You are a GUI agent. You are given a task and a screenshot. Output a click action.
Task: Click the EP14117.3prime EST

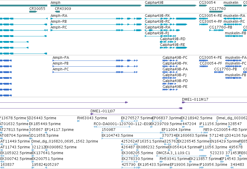pyautogui.click(x=46, y=133)
